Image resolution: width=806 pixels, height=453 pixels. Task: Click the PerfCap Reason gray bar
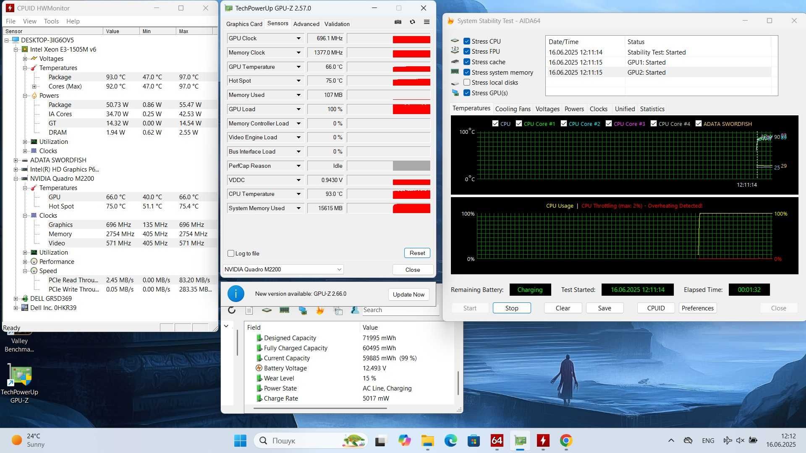(x=411, y=166)
